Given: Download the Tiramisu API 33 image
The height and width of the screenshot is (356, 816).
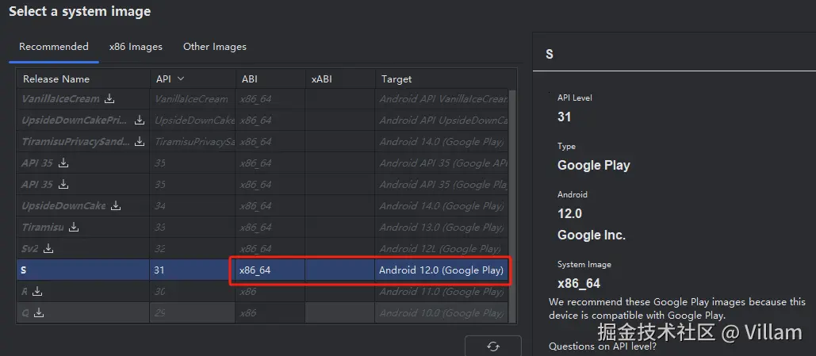Looking at the screenshot, I should (x=74, y=228).
